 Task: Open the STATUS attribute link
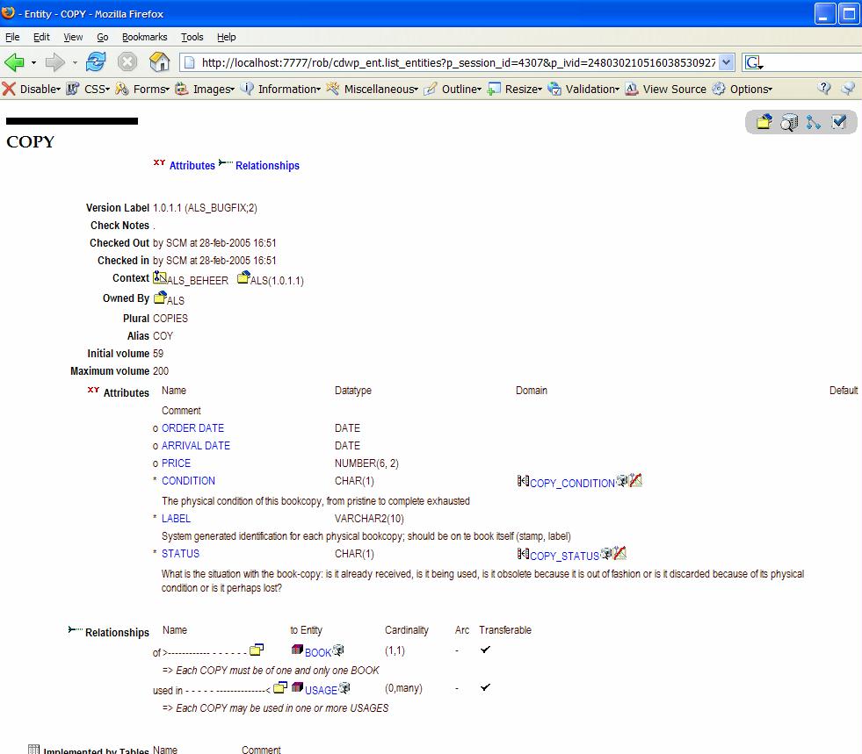180,554
